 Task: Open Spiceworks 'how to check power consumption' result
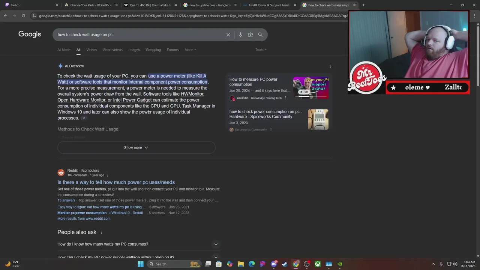266,114
